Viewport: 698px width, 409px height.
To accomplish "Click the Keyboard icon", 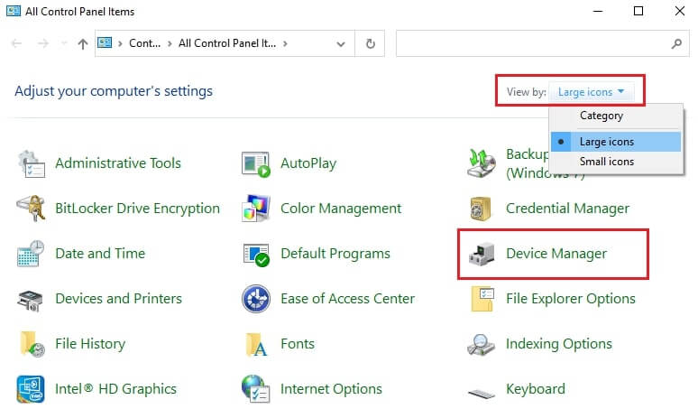I will (x=482, y=394).
